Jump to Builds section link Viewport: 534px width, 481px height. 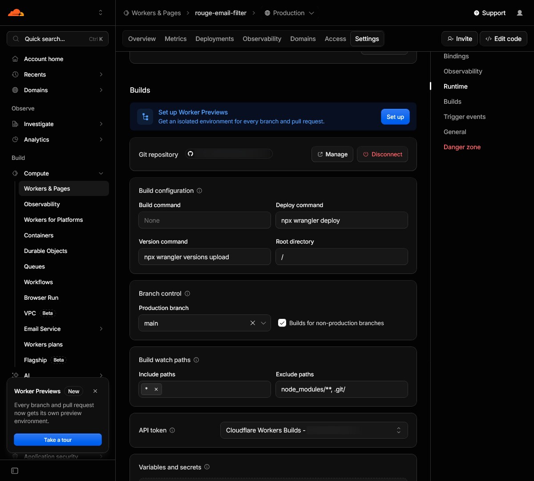453,102
